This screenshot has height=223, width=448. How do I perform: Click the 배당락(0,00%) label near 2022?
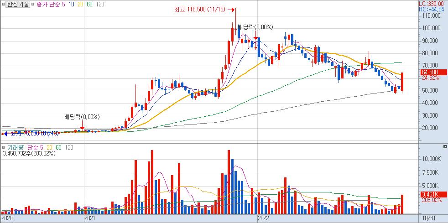[x=255, y=27]
